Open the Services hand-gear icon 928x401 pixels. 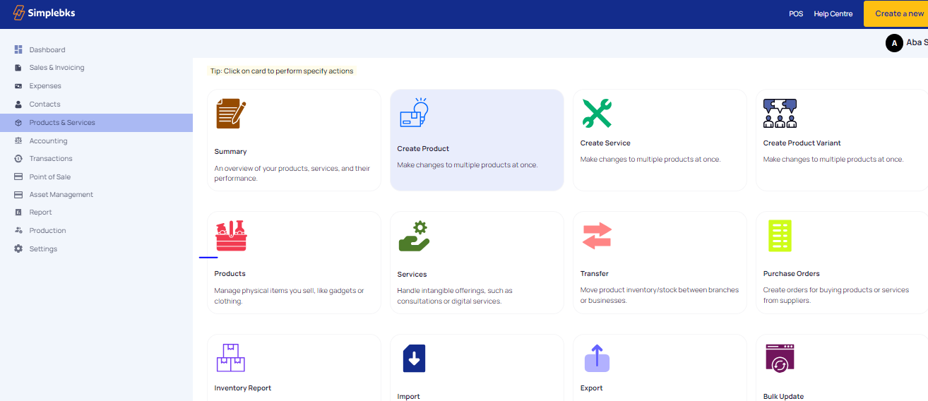tap(414, 237)
